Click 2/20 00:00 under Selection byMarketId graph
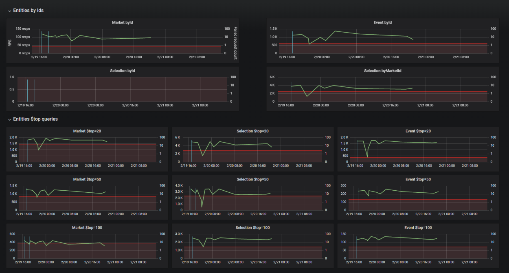The height and width of the screenshot is (273, 509). pyautogui.click(x=322, y=105)
